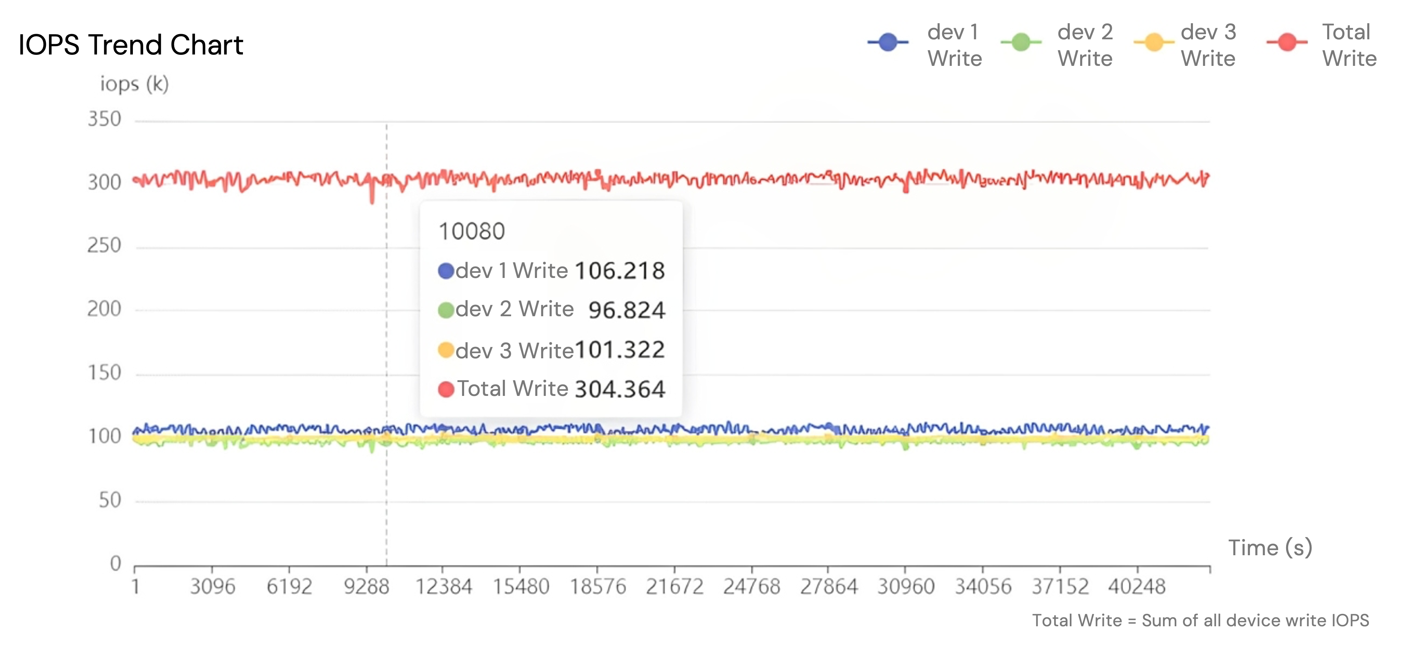Click the 300 y-axis label
1420x648 pixels.
(104, 182)
